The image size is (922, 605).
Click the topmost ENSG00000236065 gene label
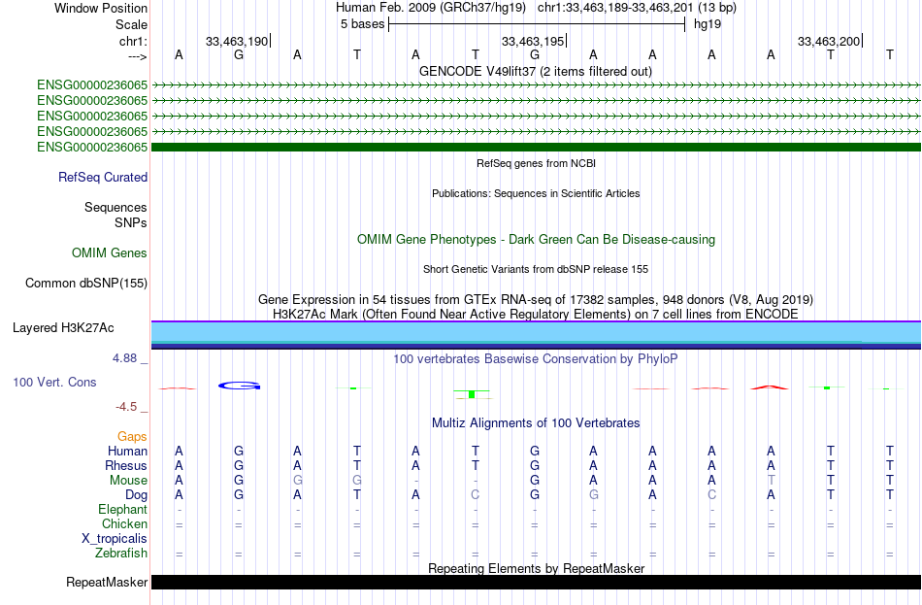tap(92, 84)
